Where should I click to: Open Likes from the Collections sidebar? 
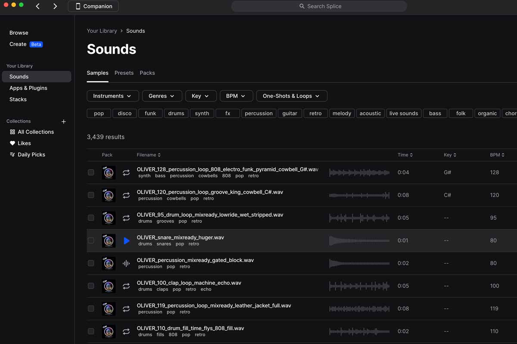click(24, 143)
